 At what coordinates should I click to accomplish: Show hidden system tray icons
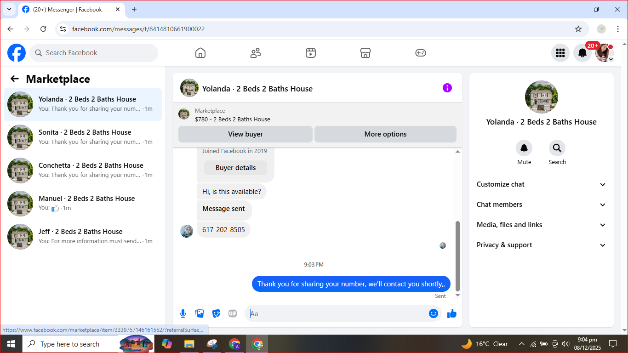522,344
